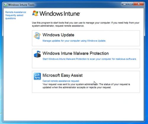Click the Windows Update shield icon

(x=37, y=36)
